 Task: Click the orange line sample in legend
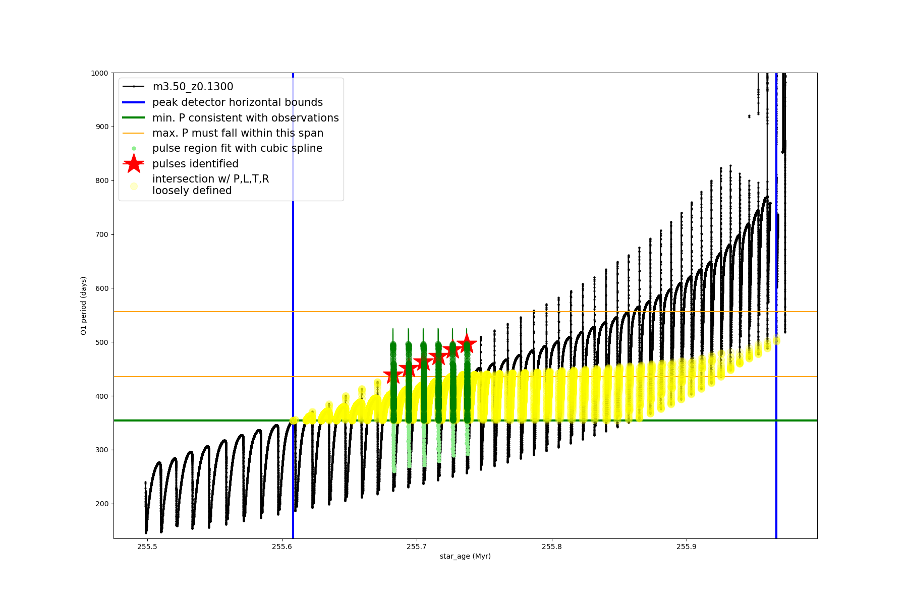[x=134, y=133]
